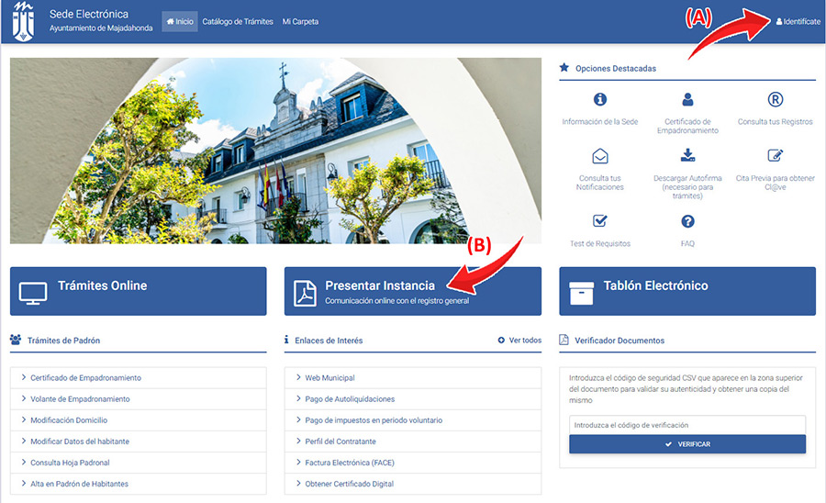The image size is (826, 503).
Task: Open Volante de Empadronamiento list item
Action: 80,399
